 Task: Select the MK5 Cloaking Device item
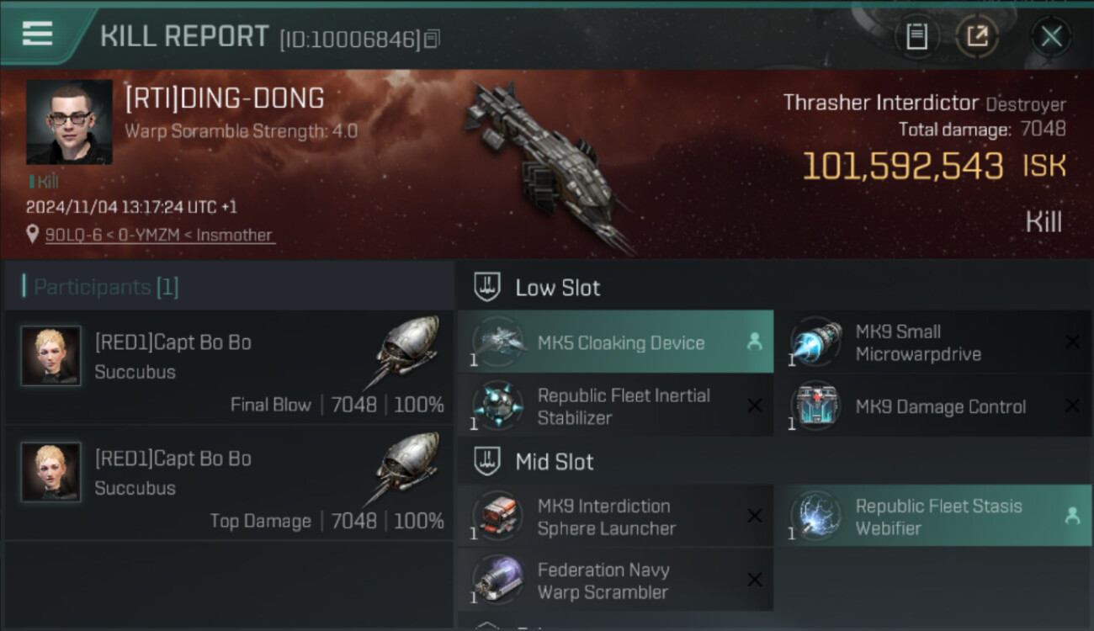point(615,342)
